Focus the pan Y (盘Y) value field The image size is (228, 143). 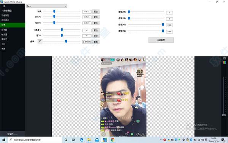[x=87, y=36]
